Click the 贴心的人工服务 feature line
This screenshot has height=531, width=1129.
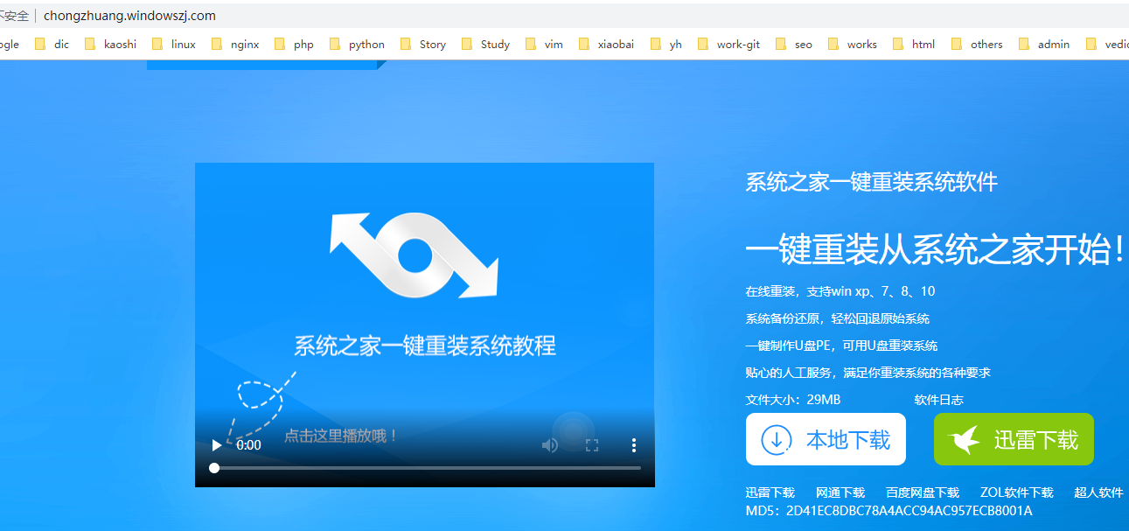pyautogui.click(x=868, y=373)
